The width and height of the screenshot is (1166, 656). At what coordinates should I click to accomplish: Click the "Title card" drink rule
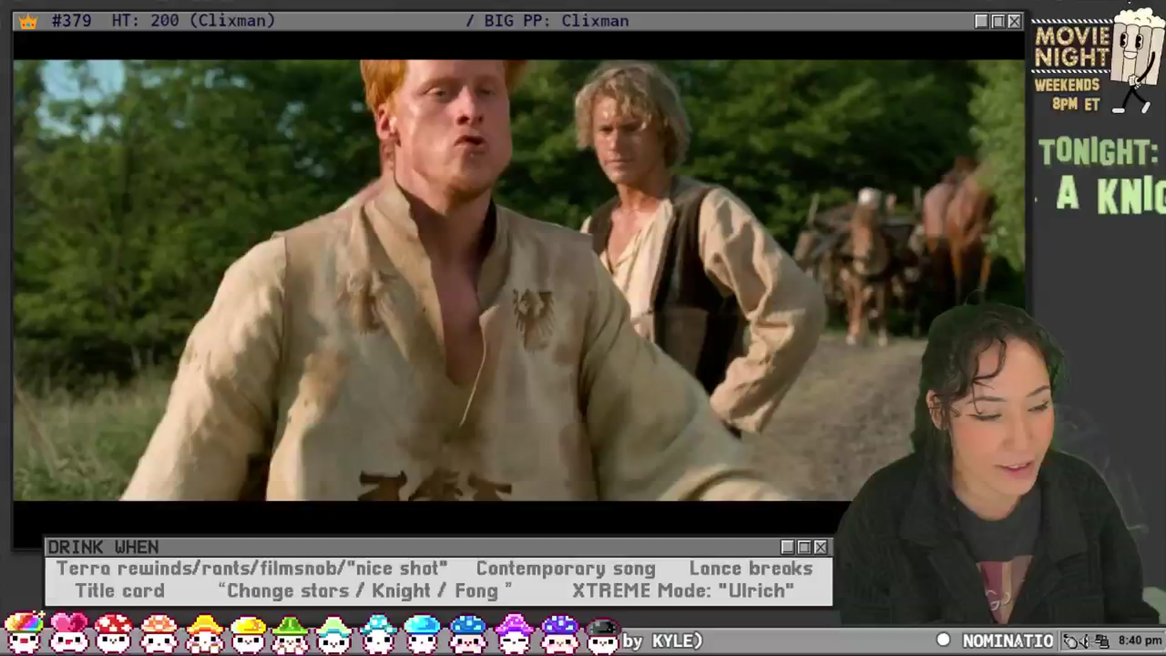[x=120, y=591]
